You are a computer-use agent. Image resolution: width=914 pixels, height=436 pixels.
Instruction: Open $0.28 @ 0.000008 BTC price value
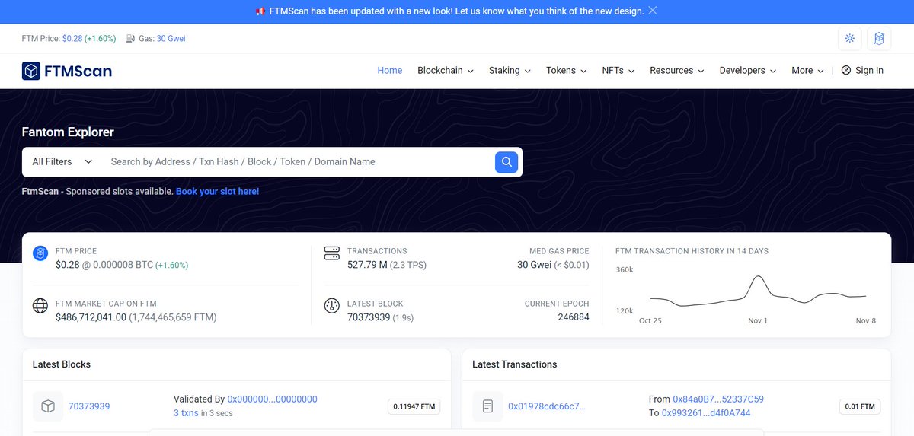[104, 265]
